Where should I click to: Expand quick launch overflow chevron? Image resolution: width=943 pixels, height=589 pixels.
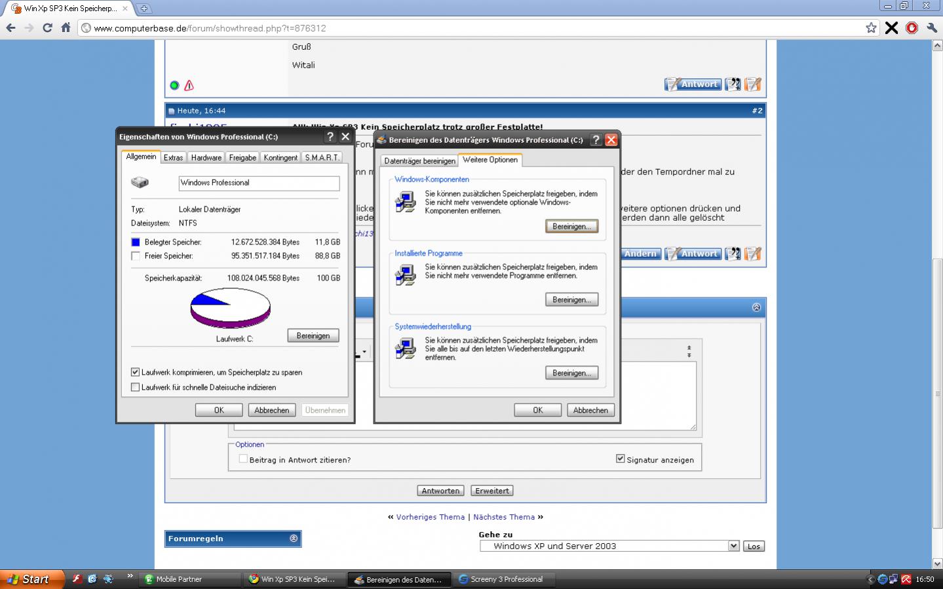click(130, 576)
